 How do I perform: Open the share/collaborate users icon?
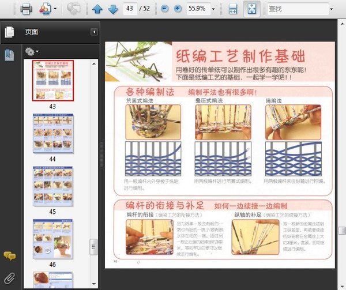tap(45, 9)
